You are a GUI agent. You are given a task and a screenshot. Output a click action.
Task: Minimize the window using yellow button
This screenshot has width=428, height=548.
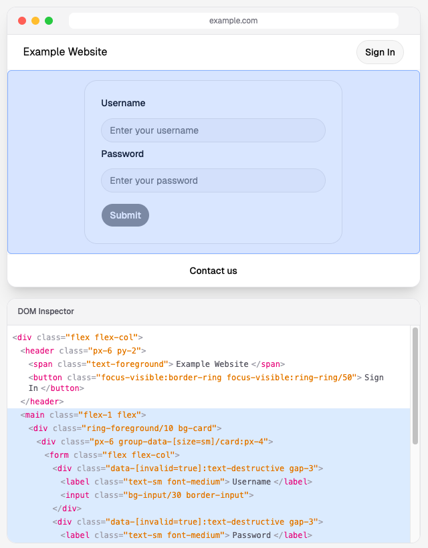35,21
